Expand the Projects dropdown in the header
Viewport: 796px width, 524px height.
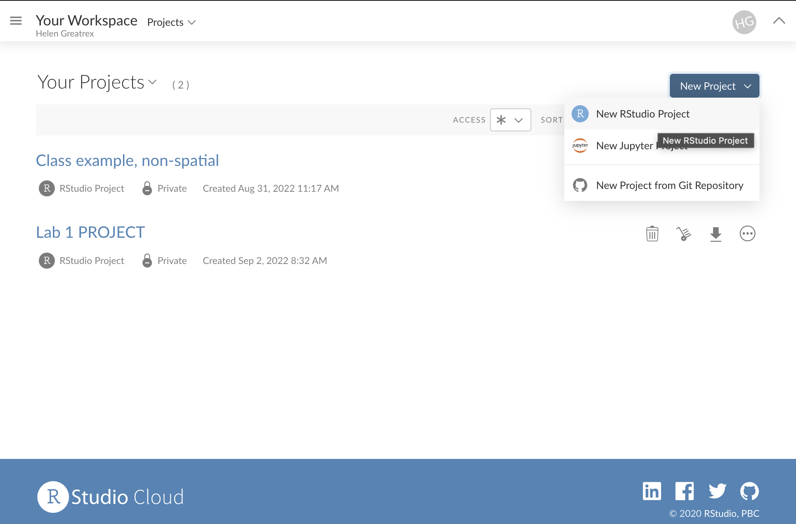pos(171,22)
